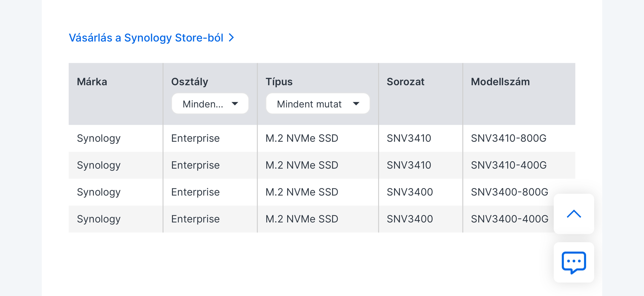This screenshot has width=644, height=296.
Task: Click M.2 NVMe SSD in SNV3400-800G row
Action: click(302, 192)
